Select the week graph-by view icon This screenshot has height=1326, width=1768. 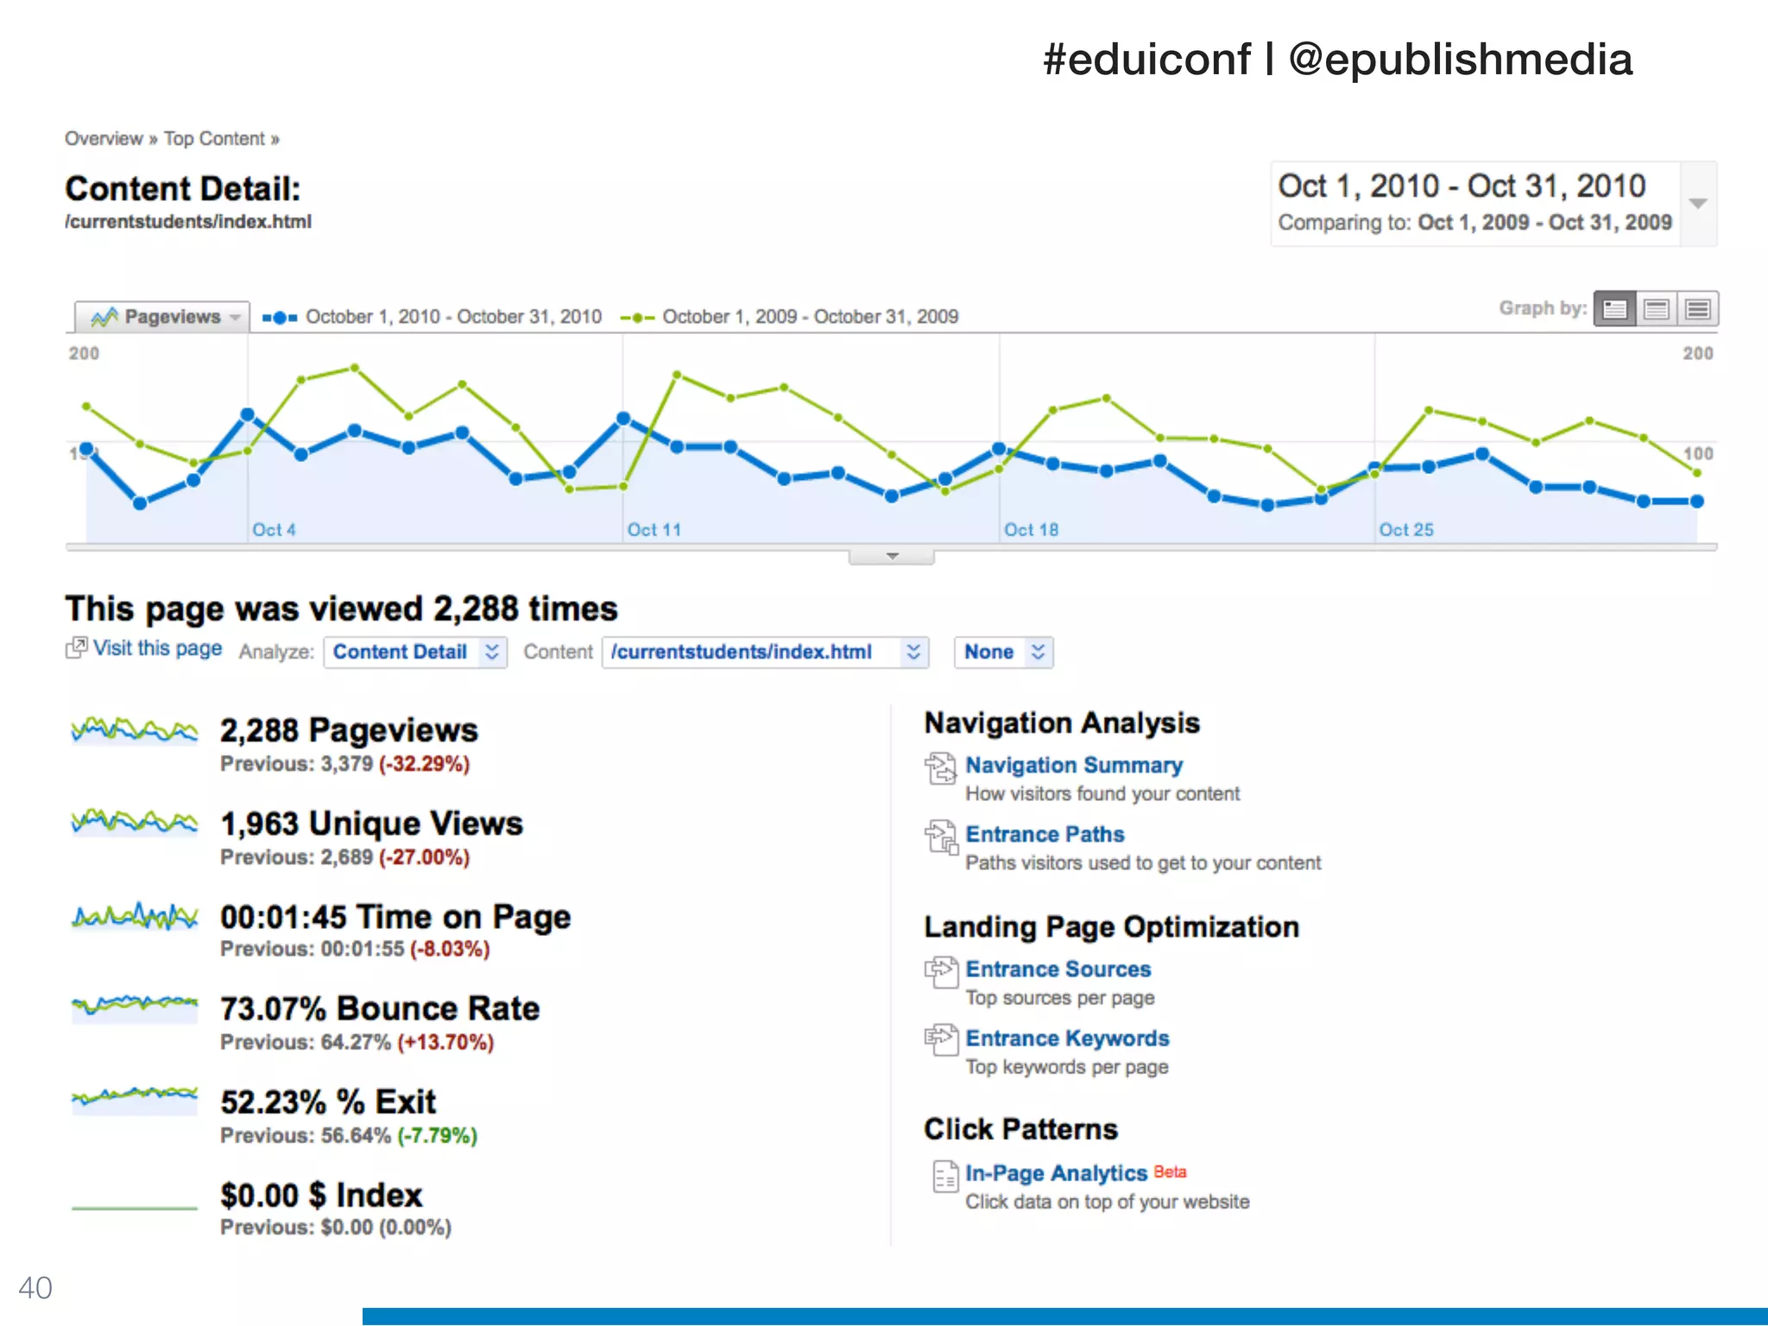tap(1656, 308)
